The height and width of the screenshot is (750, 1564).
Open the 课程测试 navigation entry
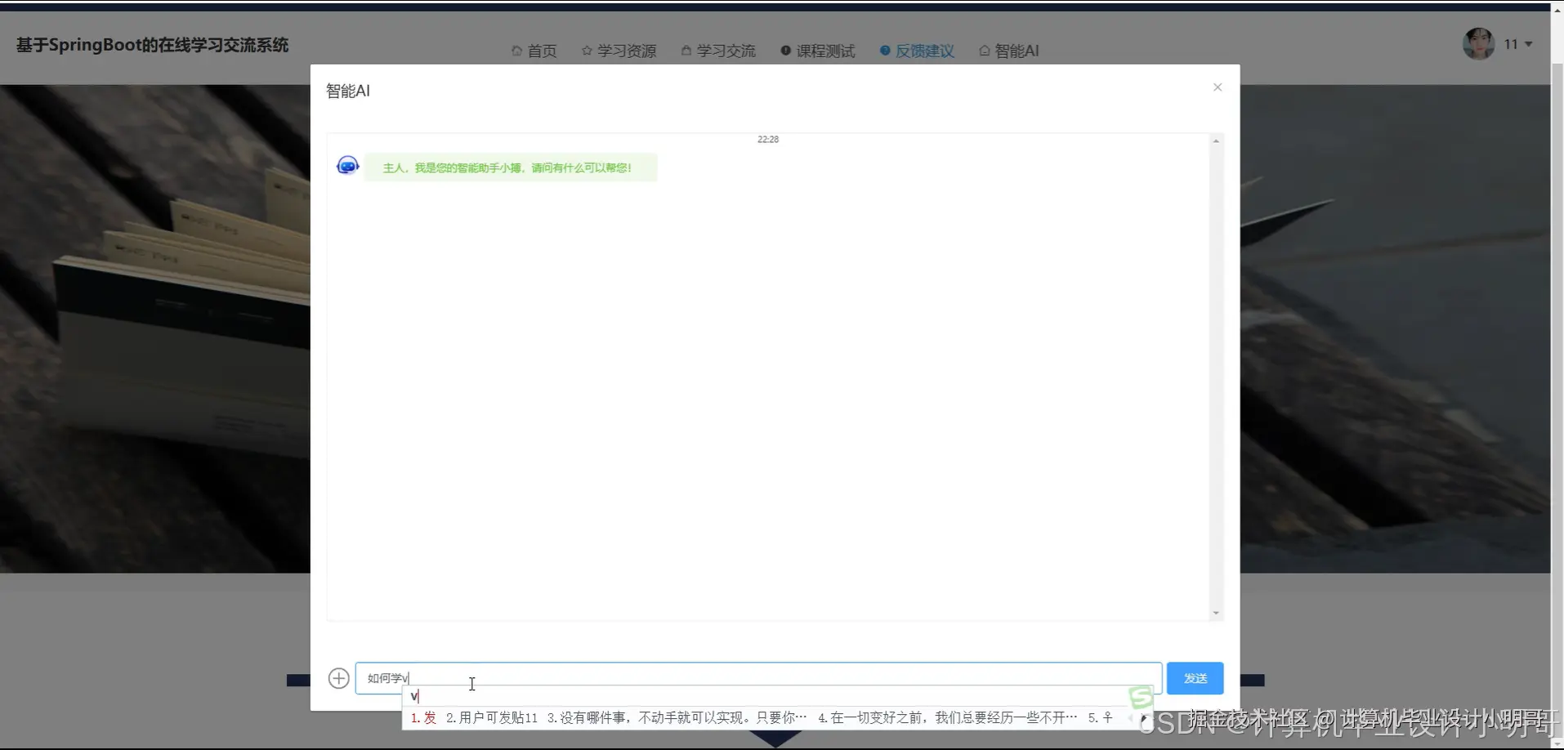[825, 50]
